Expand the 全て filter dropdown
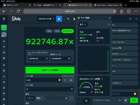Screen dimensions: 140x105 [83, 24]
